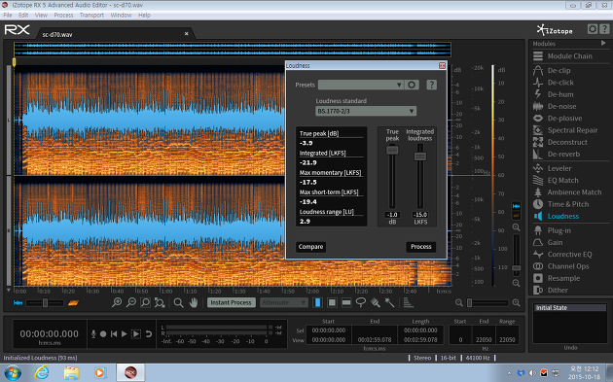Select the Zoom magnifier tool
The height and width of the screenshot is (382, 613).
(179, 302)
